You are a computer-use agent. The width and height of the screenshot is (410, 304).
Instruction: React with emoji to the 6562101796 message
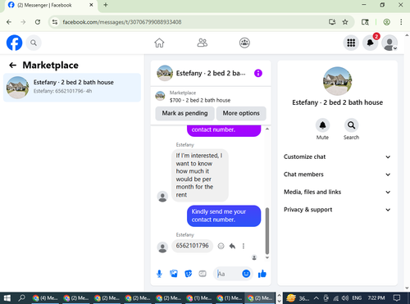221,246
